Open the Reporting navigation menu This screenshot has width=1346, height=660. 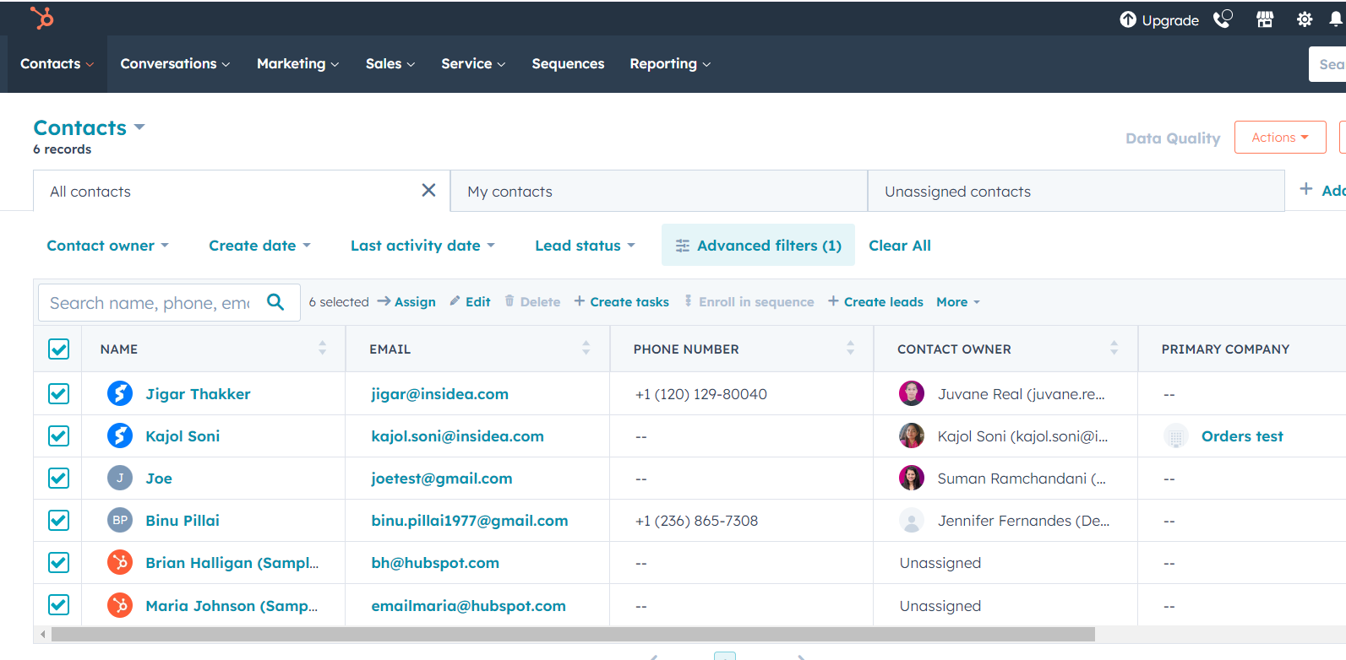670,64
